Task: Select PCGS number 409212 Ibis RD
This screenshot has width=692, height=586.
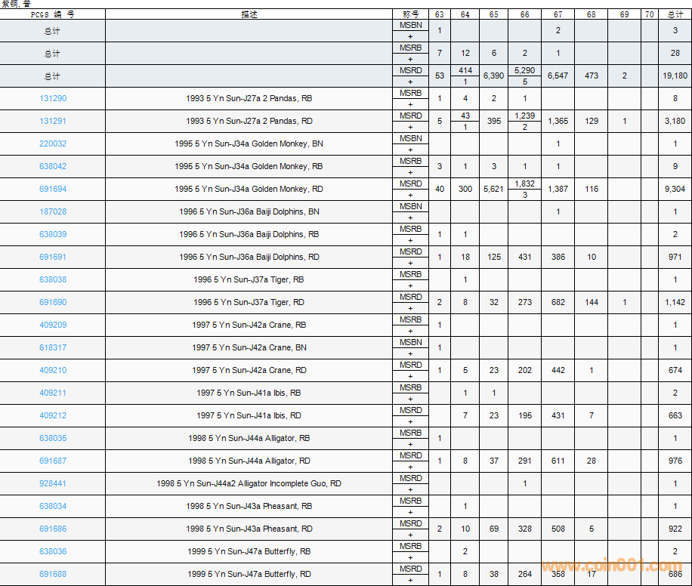Action: 53,416
